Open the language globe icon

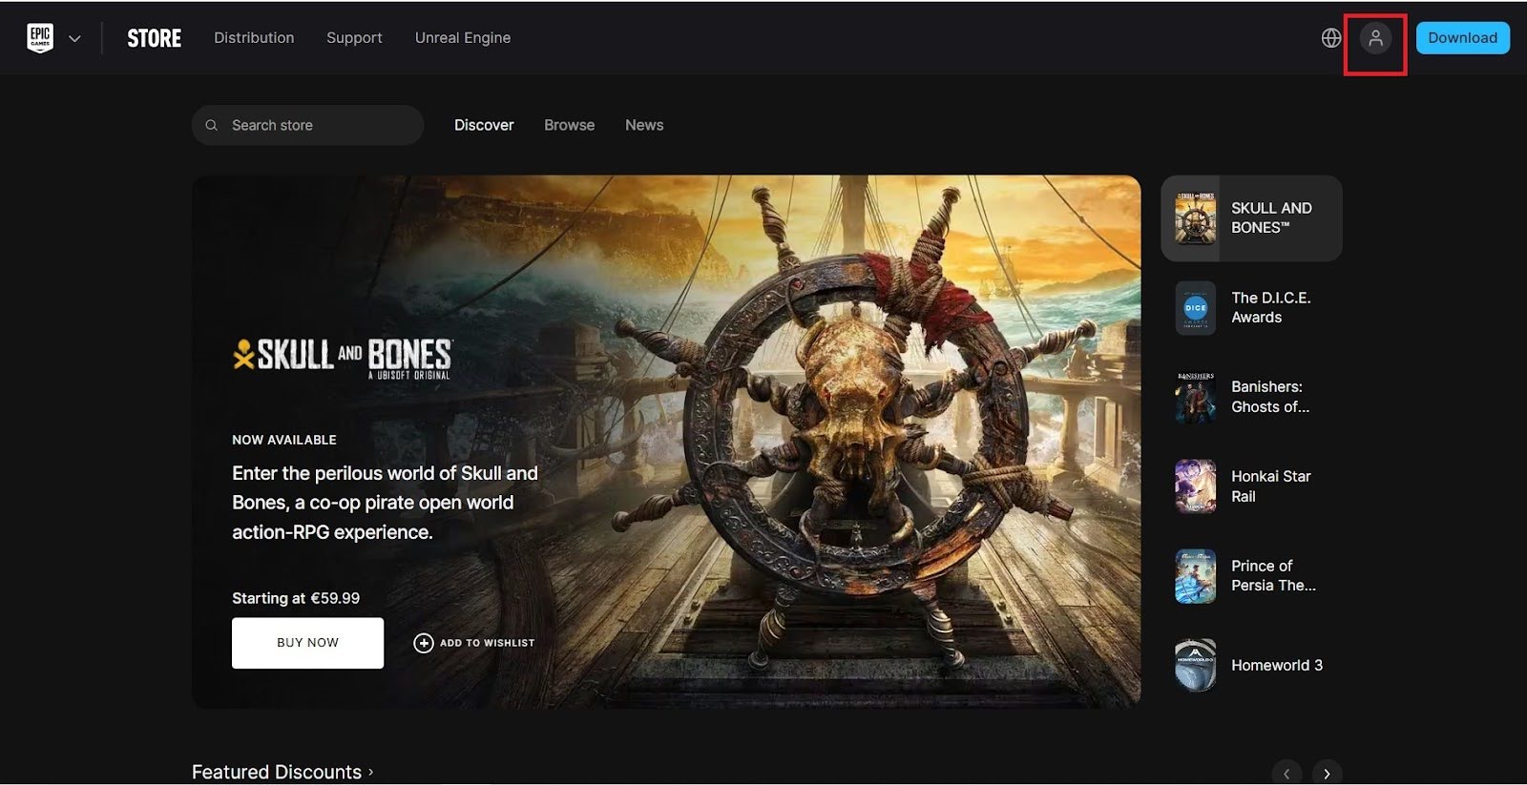point(1331,38)
